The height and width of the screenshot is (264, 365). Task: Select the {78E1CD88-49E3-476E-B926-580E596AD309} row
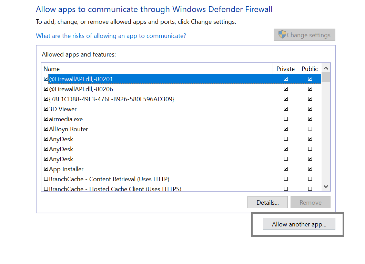182,99
